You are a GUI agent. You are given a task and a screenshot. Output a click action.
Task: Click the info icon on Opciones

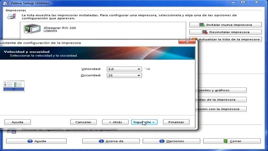162,141
